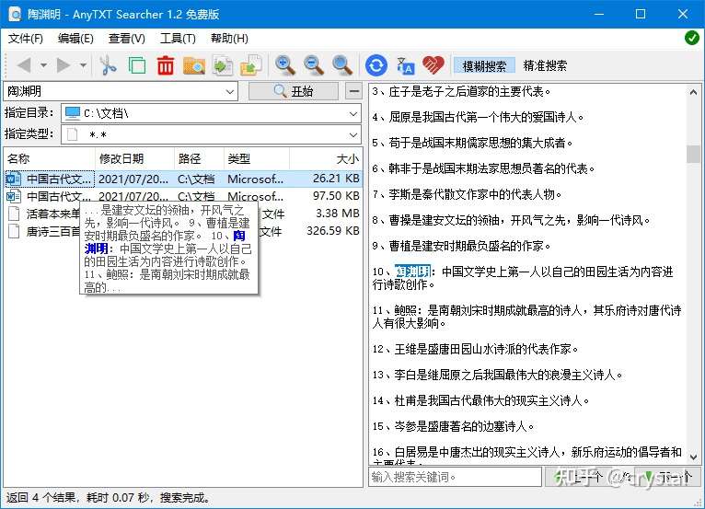Click the 路径 column header
Image resolution: width=705 pixels, height=509 pixels.
(x=199, y=158)
